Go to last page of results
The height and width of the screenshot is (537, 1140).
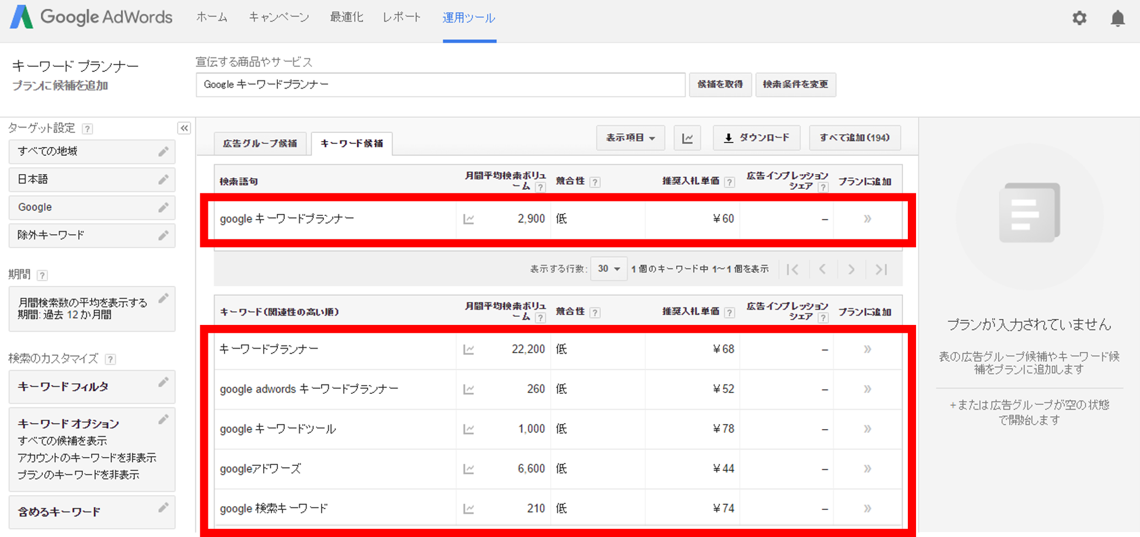tap(881, 269)
